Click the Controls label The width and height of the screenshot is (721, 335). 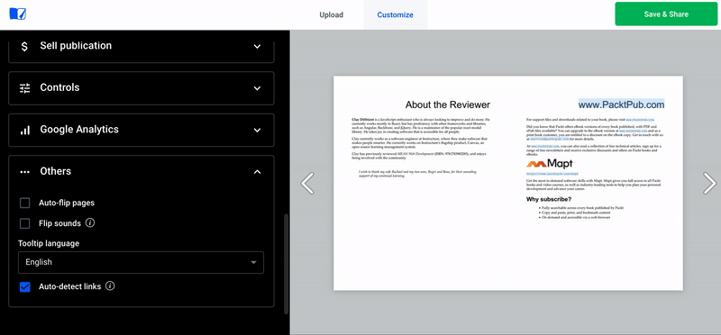coord(59,87)
